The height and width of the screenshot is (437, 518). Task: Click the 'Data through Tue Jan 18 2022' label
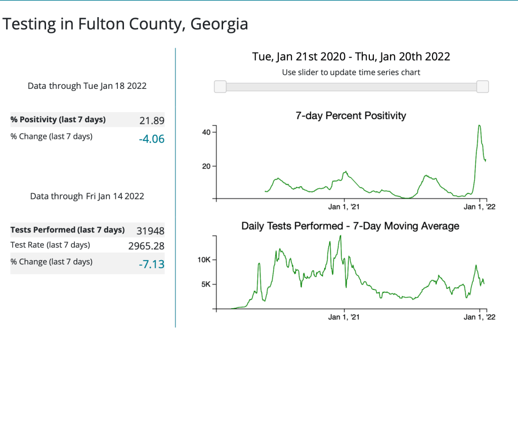point(87,86)
